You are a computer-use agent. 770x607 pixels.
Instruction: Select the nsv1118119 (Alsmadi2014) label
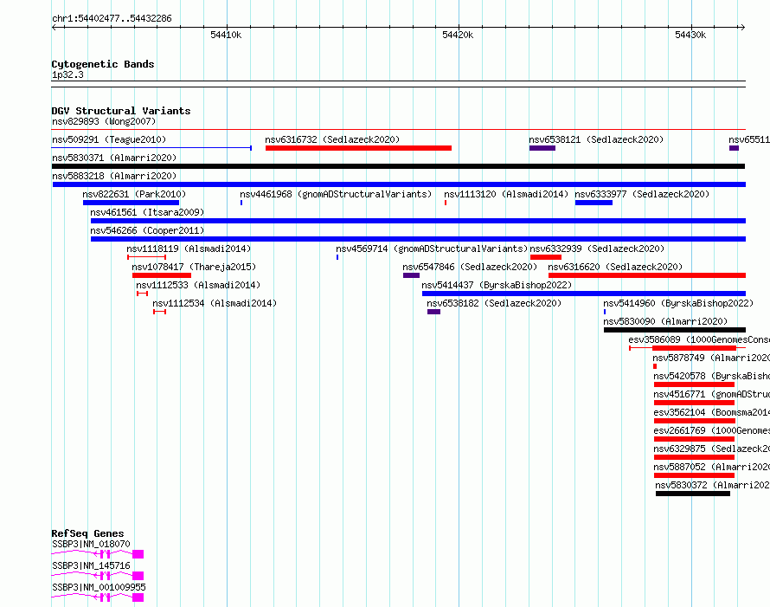[x=189, y=249]
